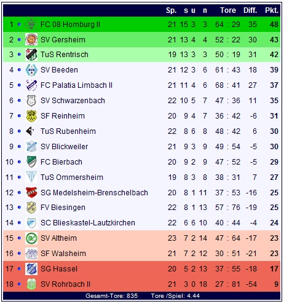Open SC Blieskastel-Lautzkirchen team page
Screen dimensions: 284x304
[x=88, y=223]
